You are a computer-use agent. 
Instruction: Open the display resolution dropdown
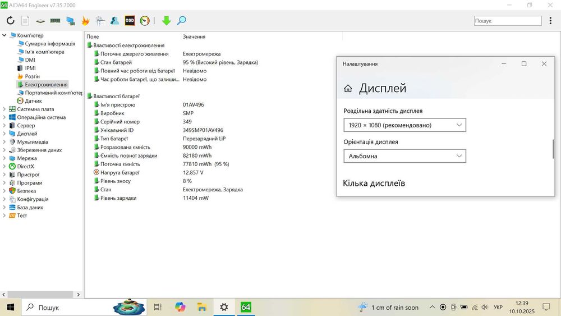tap(404, 125)
